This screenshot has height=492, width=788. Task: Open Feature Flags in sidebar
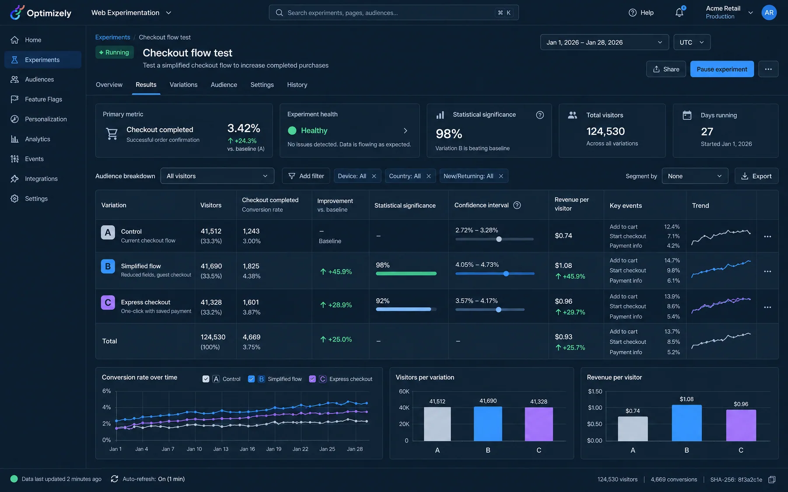[43, 99]
